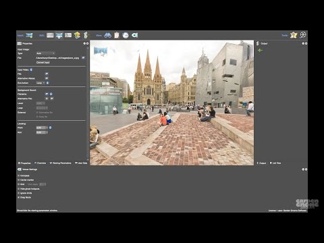
Task: Enable the Compass checkbox
Action: point(19,175)
